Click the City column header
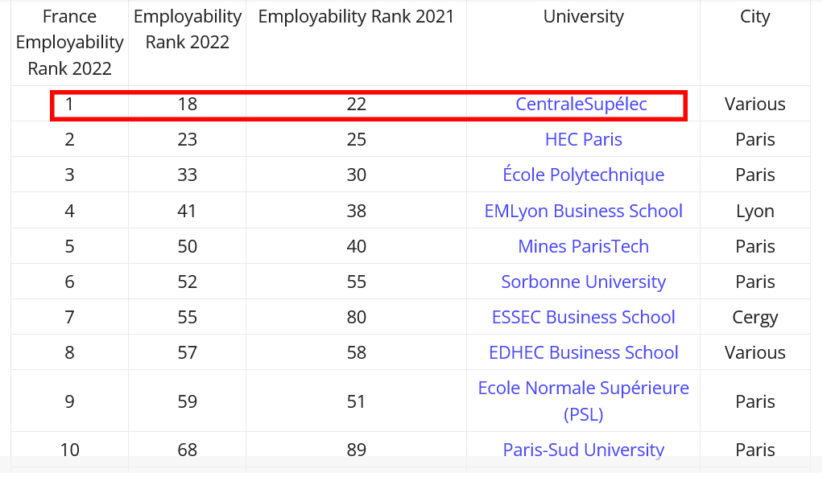The image size is (831, 477). click(x=755, y=16)
